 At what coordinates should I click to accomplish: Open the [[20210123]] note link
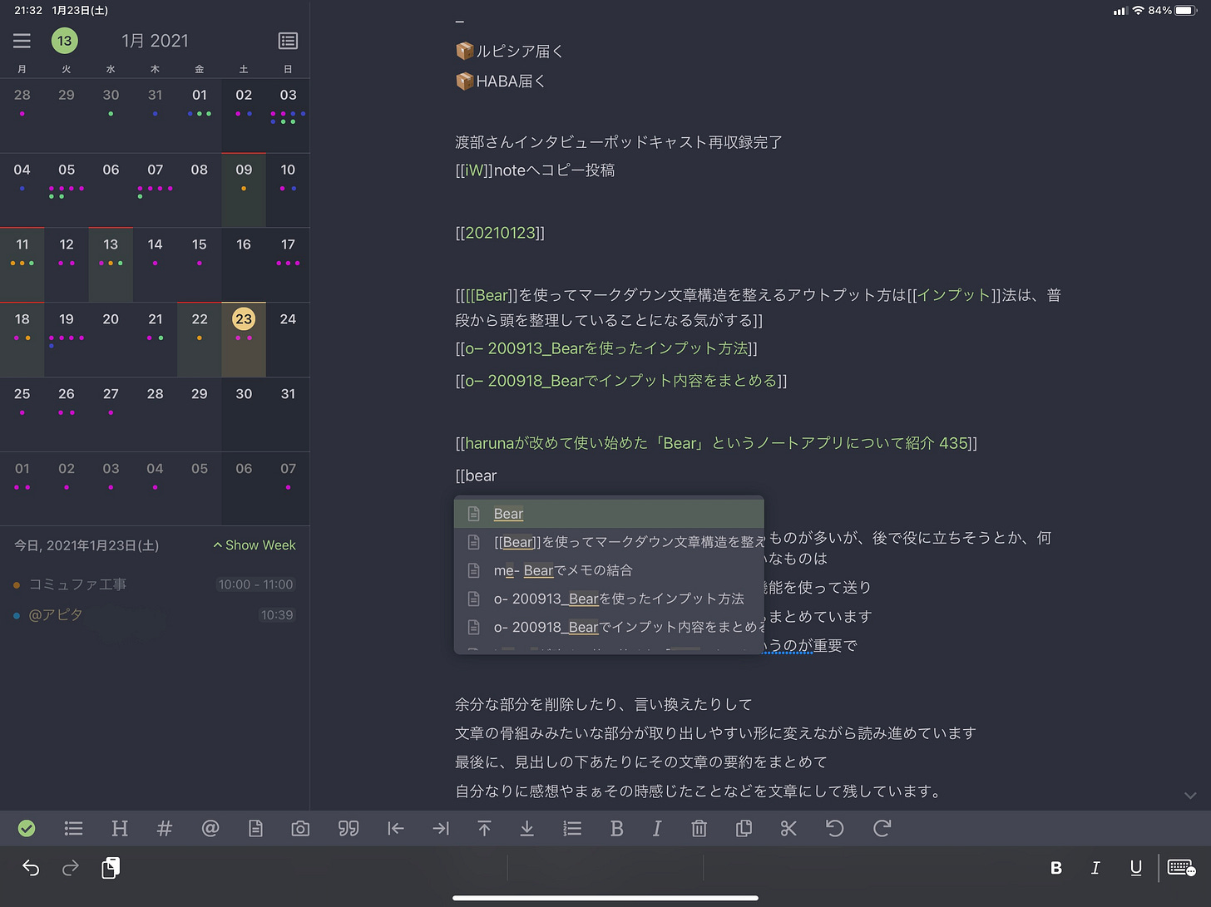click(x=500, y=233)
